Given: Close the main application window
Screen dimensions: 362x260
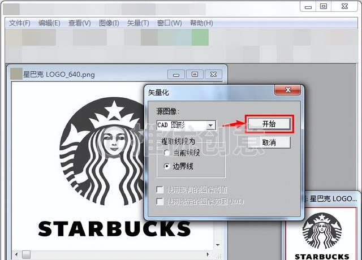Looking at the screenshot, I should coord(344,6).
